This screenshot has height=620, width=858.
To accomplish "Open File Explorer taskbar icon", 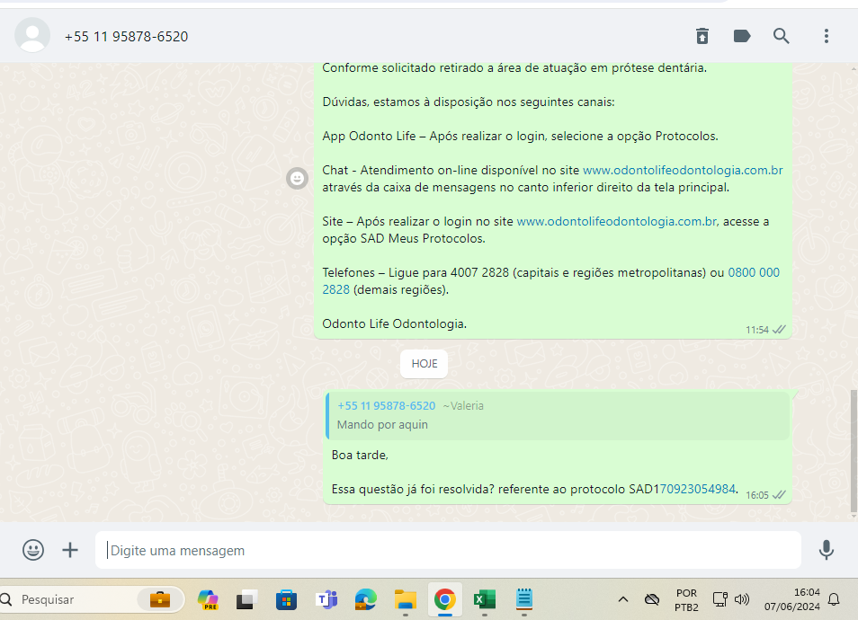I will [406, 599].
